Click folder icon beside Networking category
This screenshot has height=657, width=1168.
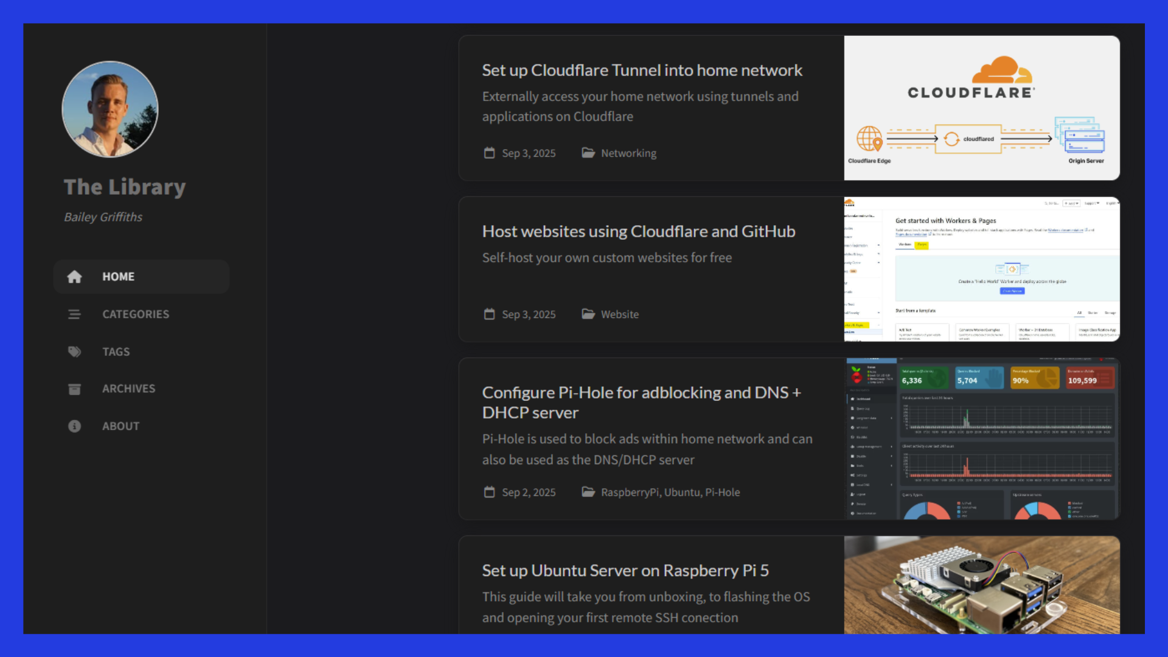click(588, 153)
